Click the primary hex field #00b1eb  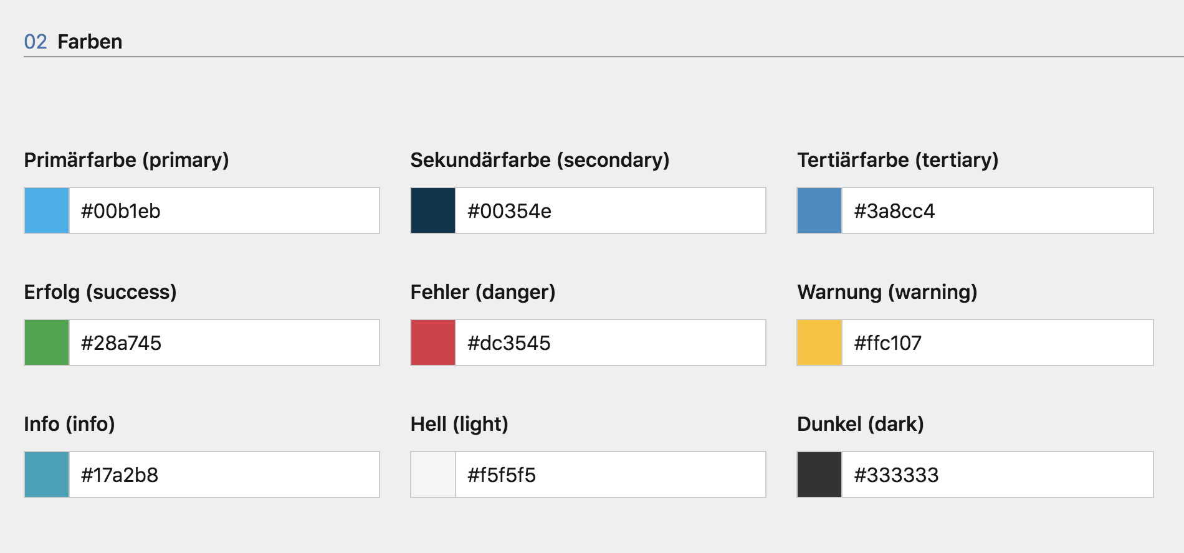click(x=224, y=210)
